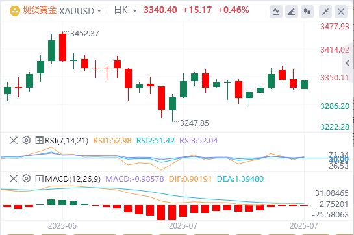Click the DIF:0.90191 value
The image size is (354, 235).
190,179
